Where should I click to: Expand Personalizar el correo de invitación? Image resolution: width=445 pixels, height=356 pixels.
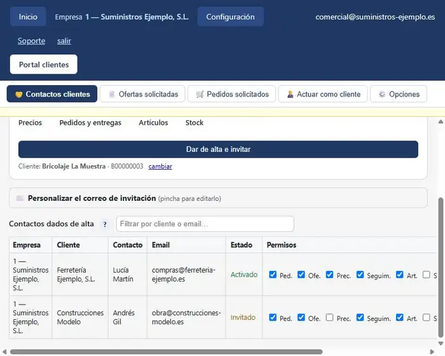pyautogui.click(x=218, y=198)
